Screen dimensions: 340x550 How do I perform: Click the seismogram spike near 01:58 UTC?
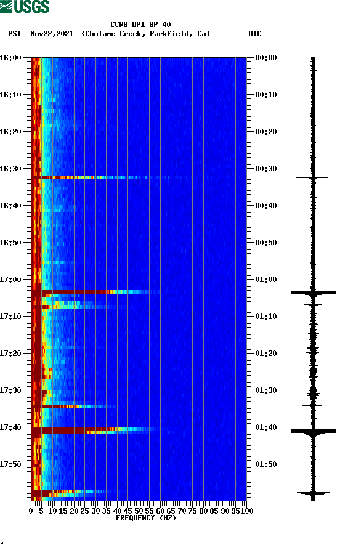tap(313, 493)
